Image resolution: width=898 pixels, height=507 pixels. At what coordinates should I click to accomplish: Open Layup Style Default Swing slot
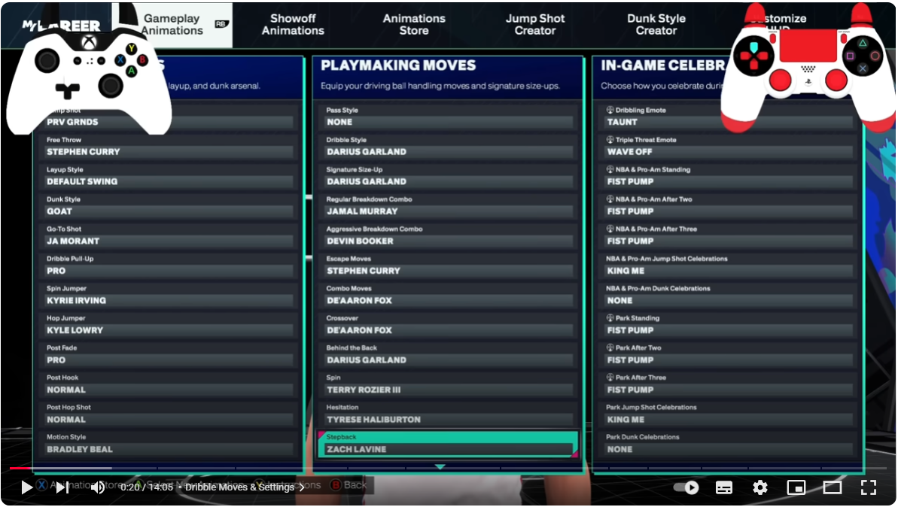coord(168,176)
